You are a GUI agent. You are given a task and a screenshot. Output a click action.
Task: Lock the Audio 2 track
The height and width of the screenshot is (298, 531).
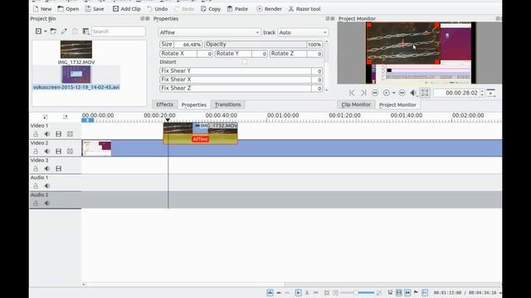click(36, 203)
